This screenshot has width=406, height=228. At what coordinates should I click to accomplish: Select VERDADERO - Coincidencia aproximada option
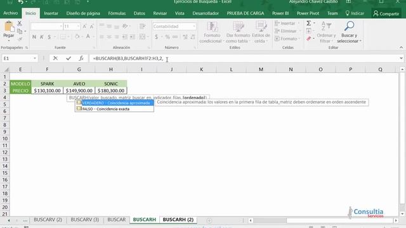[114, 103]
